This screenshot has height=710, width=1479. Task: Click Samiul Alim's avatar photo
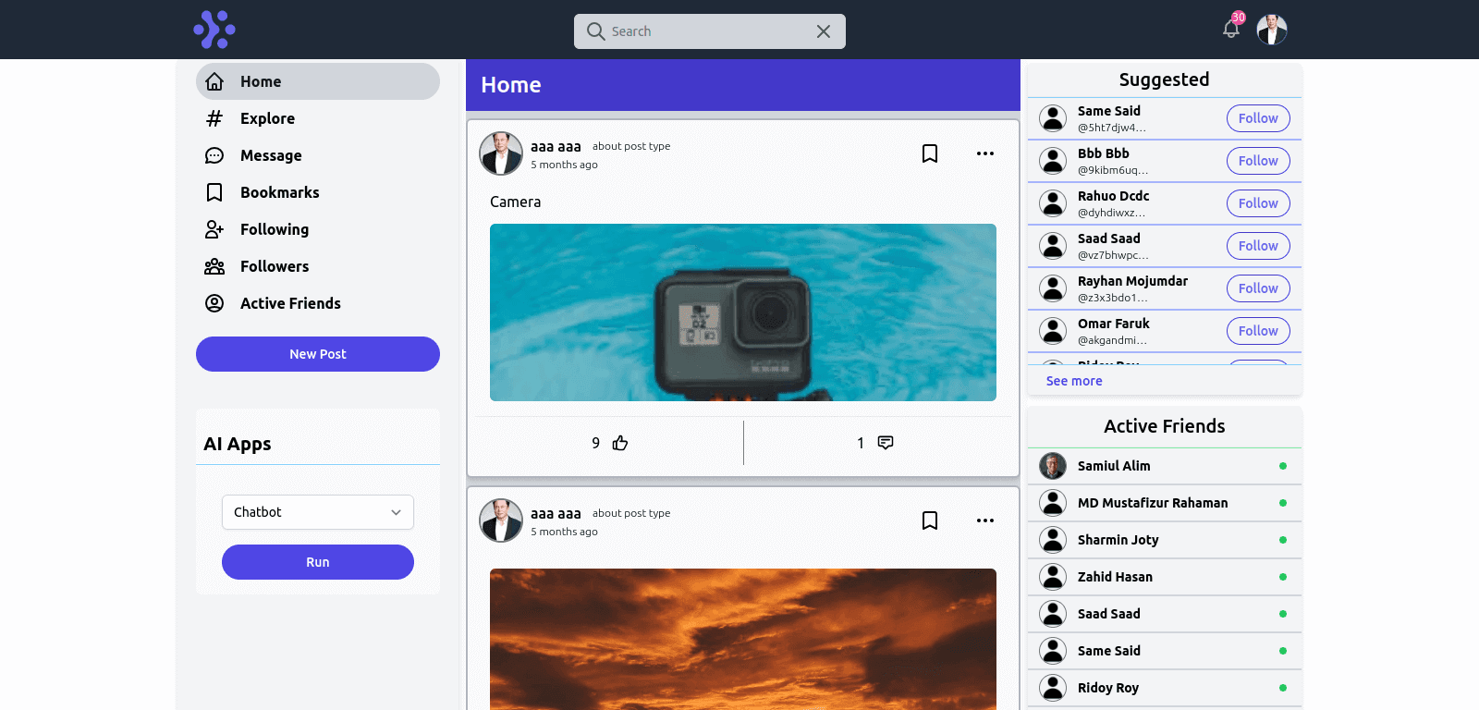pos(1053,466)
